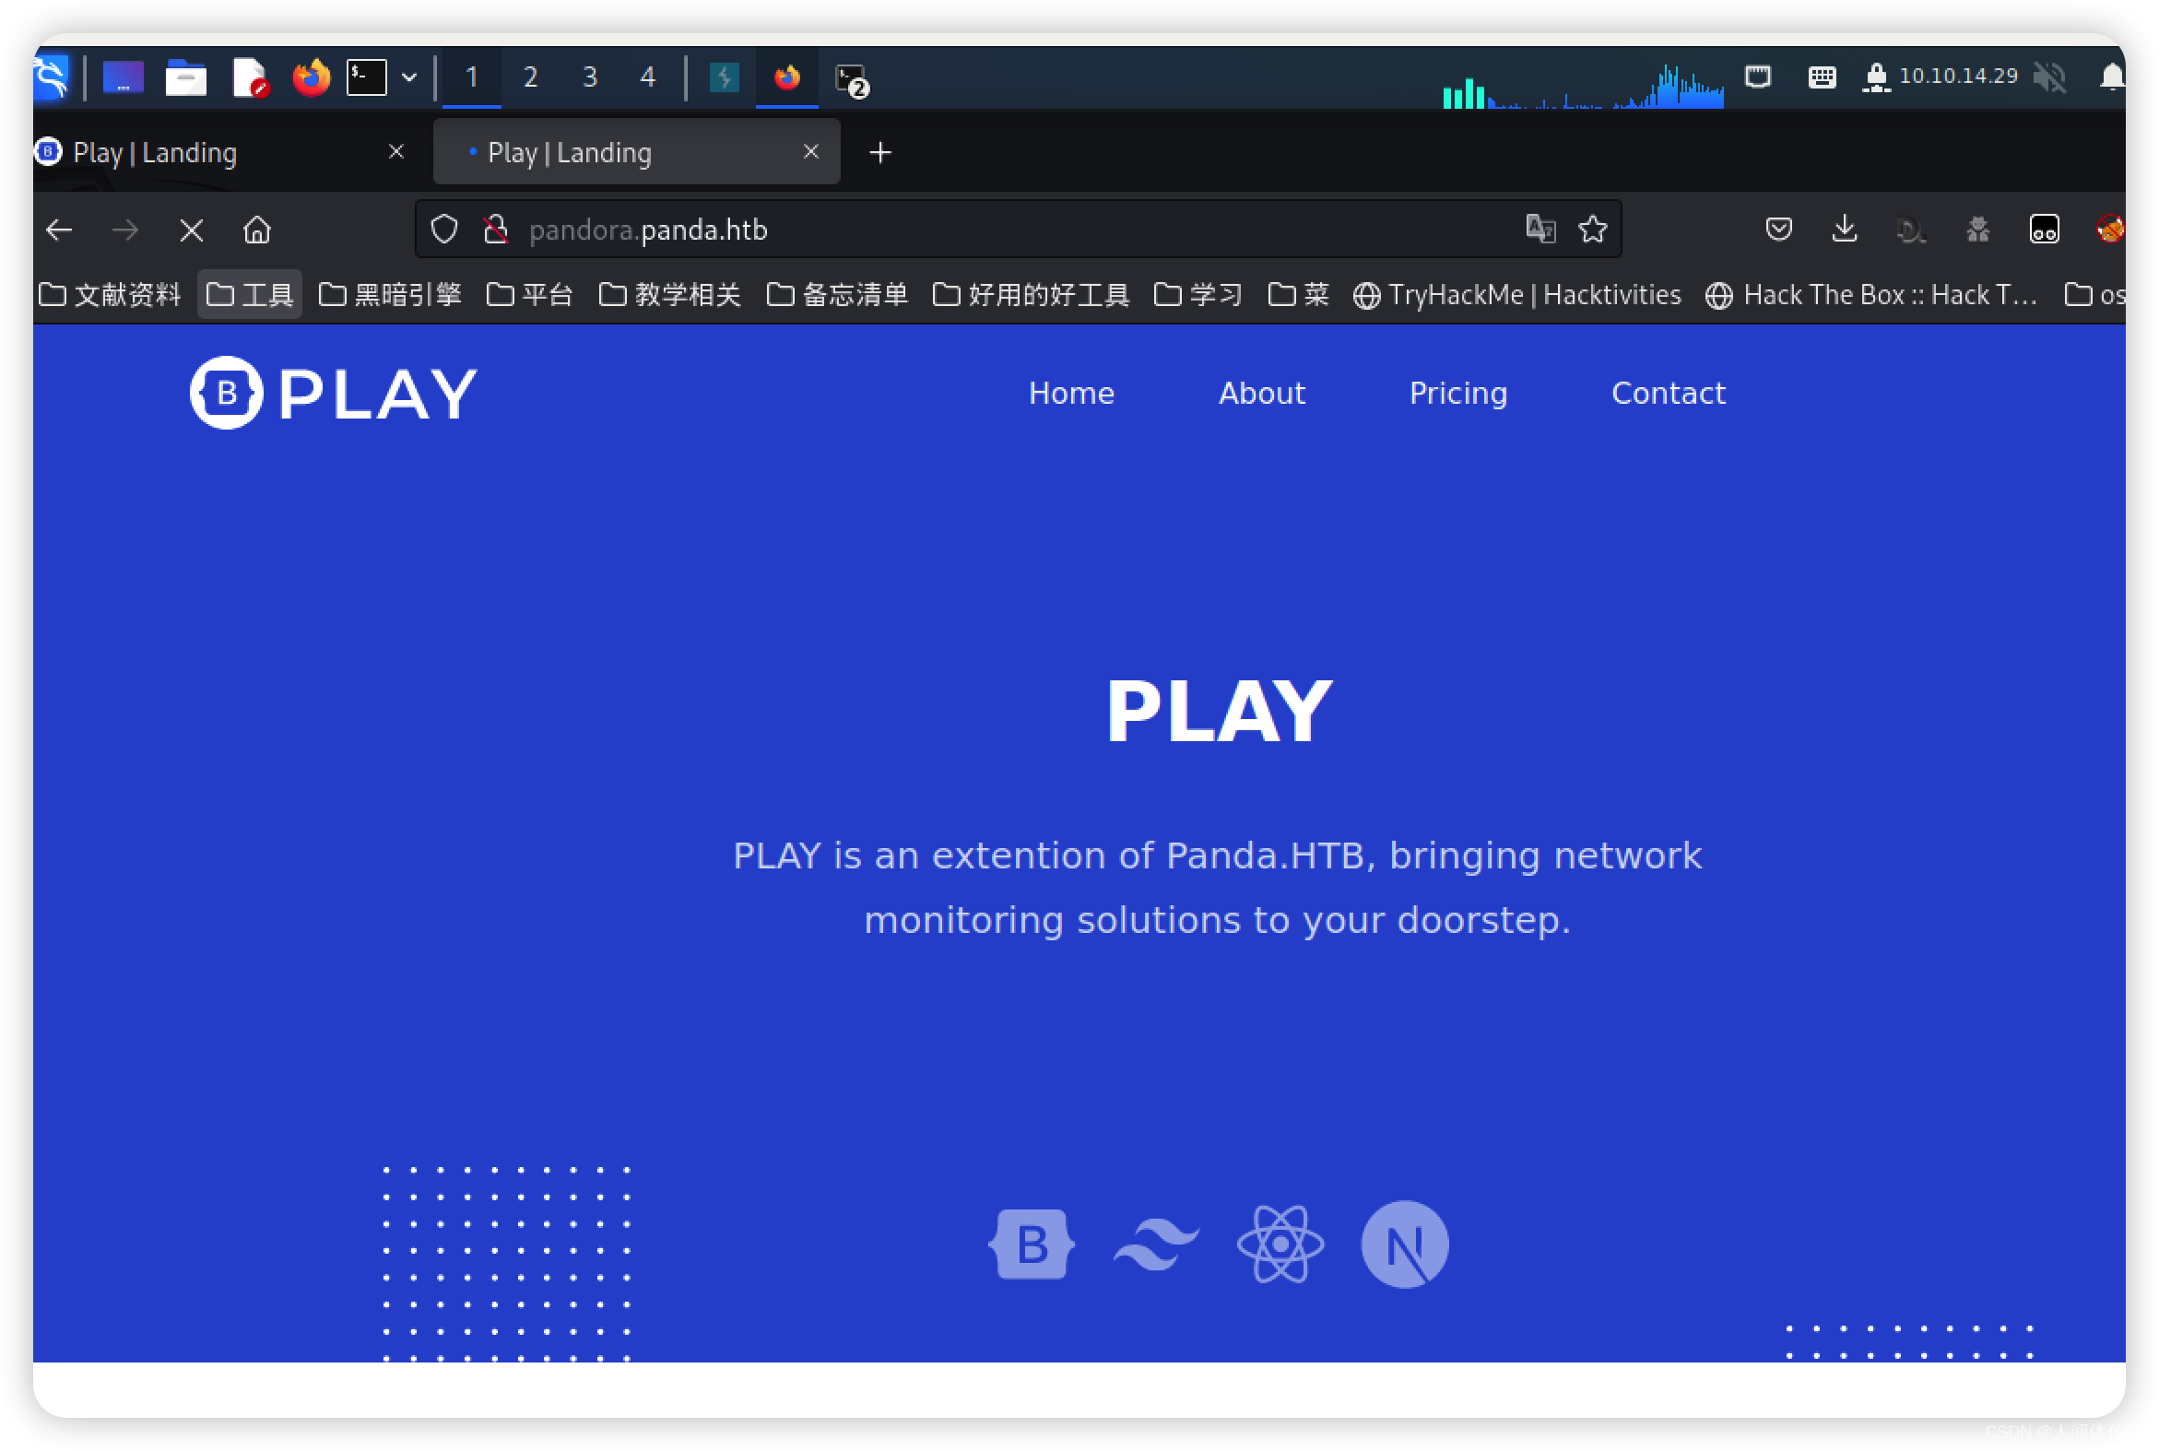Toggle the muted volume icon in the panel
Screen dimensions: 2159x1451
[x=2049, y=77]
